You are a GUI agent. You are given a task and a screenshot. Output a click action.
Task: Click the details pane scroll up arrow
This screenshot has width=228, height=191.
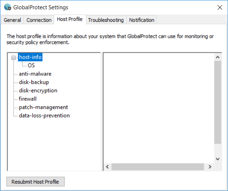point(218,57)
